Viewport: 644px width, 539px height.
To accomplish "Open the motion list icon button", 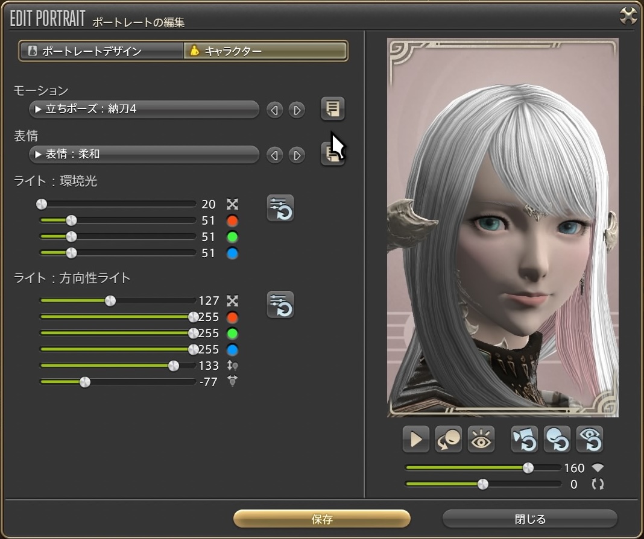I will click(332, 109).
